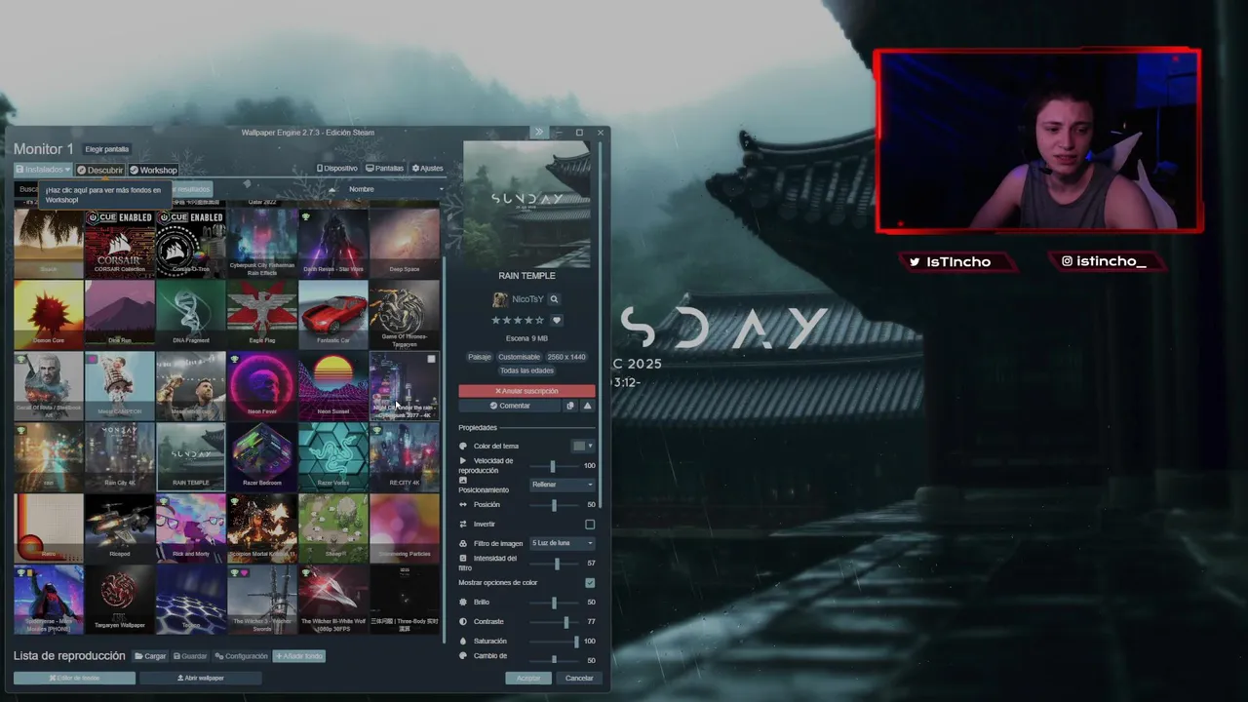
Task: Open the Dispositivo settings
Action: [x=337, y=169]
